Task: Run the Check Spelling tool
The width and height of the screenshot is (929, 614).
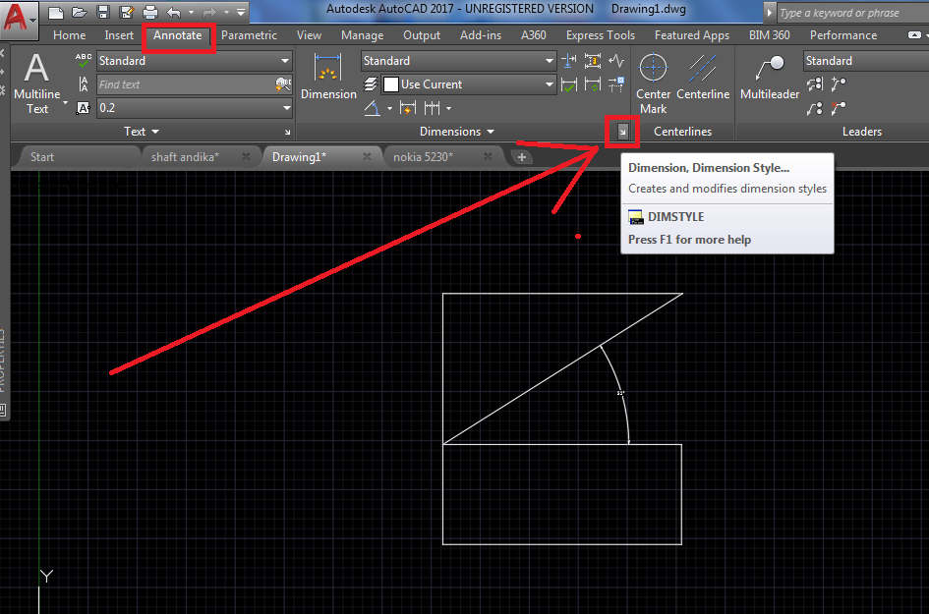Action: click(83, 59)
